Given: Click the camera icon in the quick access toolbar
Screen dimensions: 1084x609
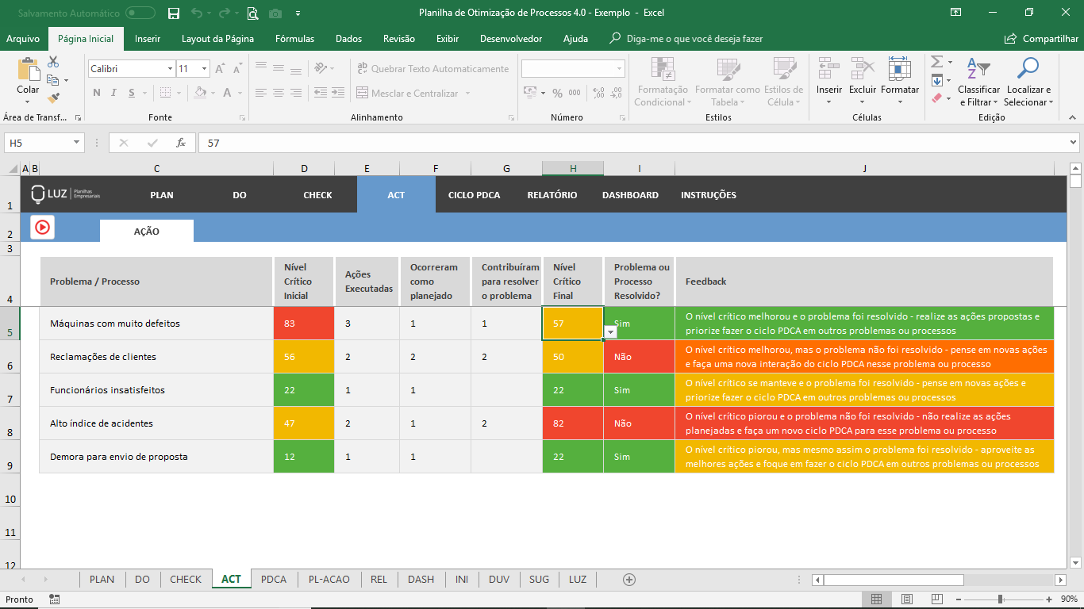Looking at the screenshot, I should click(275, 13).
